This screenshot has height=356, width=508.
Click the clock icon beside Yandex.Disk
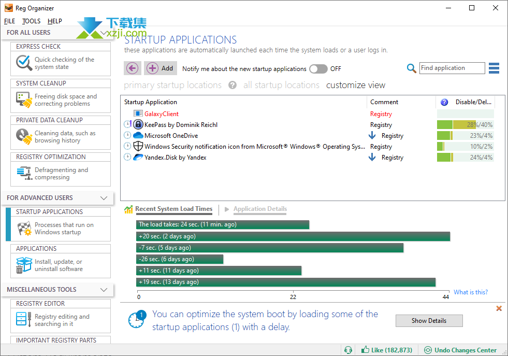click(127, 157)
